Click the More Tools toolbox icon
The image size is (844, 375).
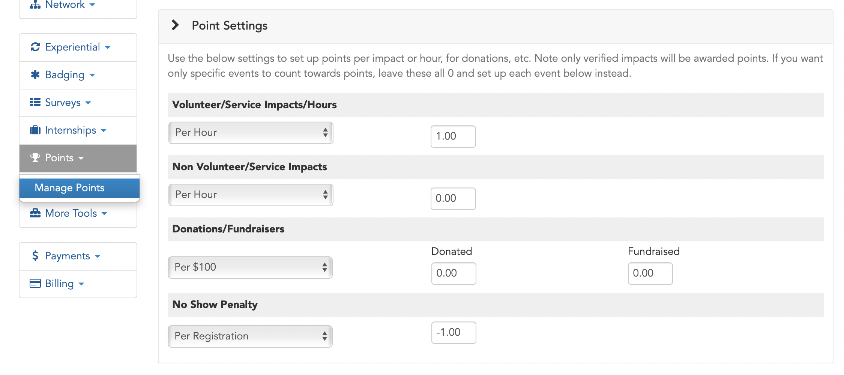35,213
